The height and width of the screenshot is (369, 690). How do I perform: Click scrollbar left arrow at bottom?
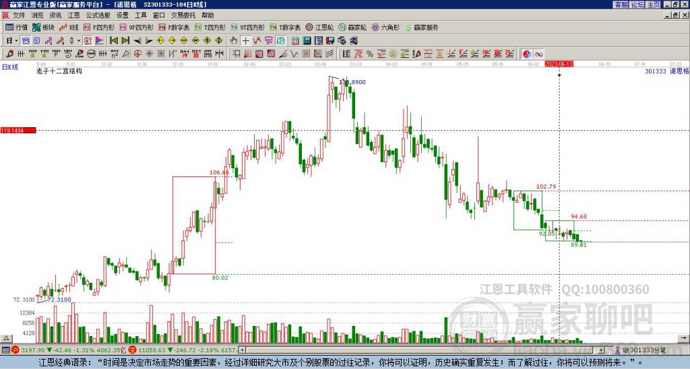242,350
